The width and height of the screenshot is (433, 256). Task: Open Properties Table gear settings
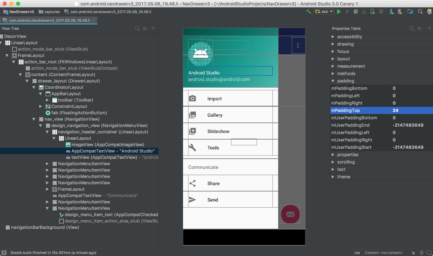click(419, 29)
